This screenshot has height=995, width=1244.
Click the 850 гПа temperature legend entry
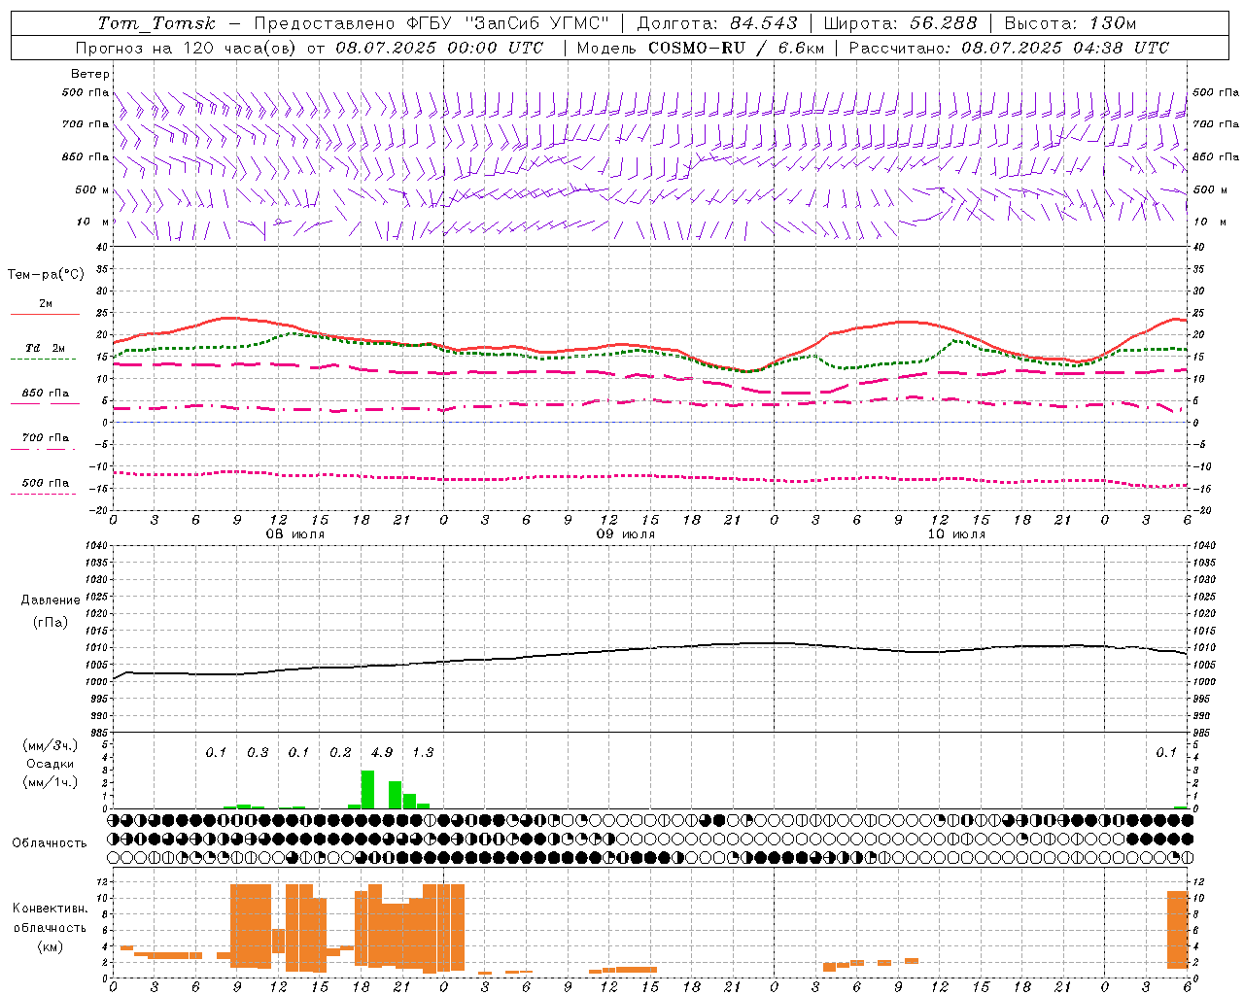click(45, 394)
